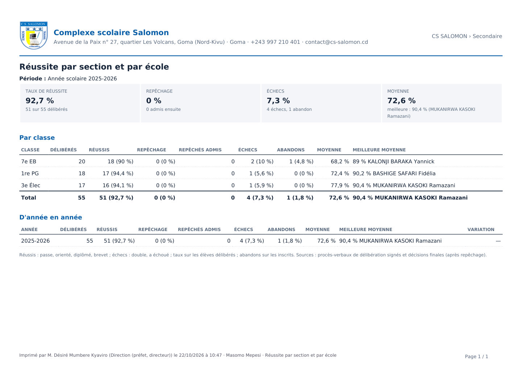This screenshot has height=369, width=522.
Task: Click the "Imprimé par M. Désiré Mumbere Kyaviro" footer
Action: [178, 355]
